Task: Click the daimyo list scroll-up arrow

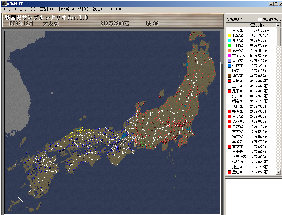Action: pyautogui.click(x=278, y=25)
